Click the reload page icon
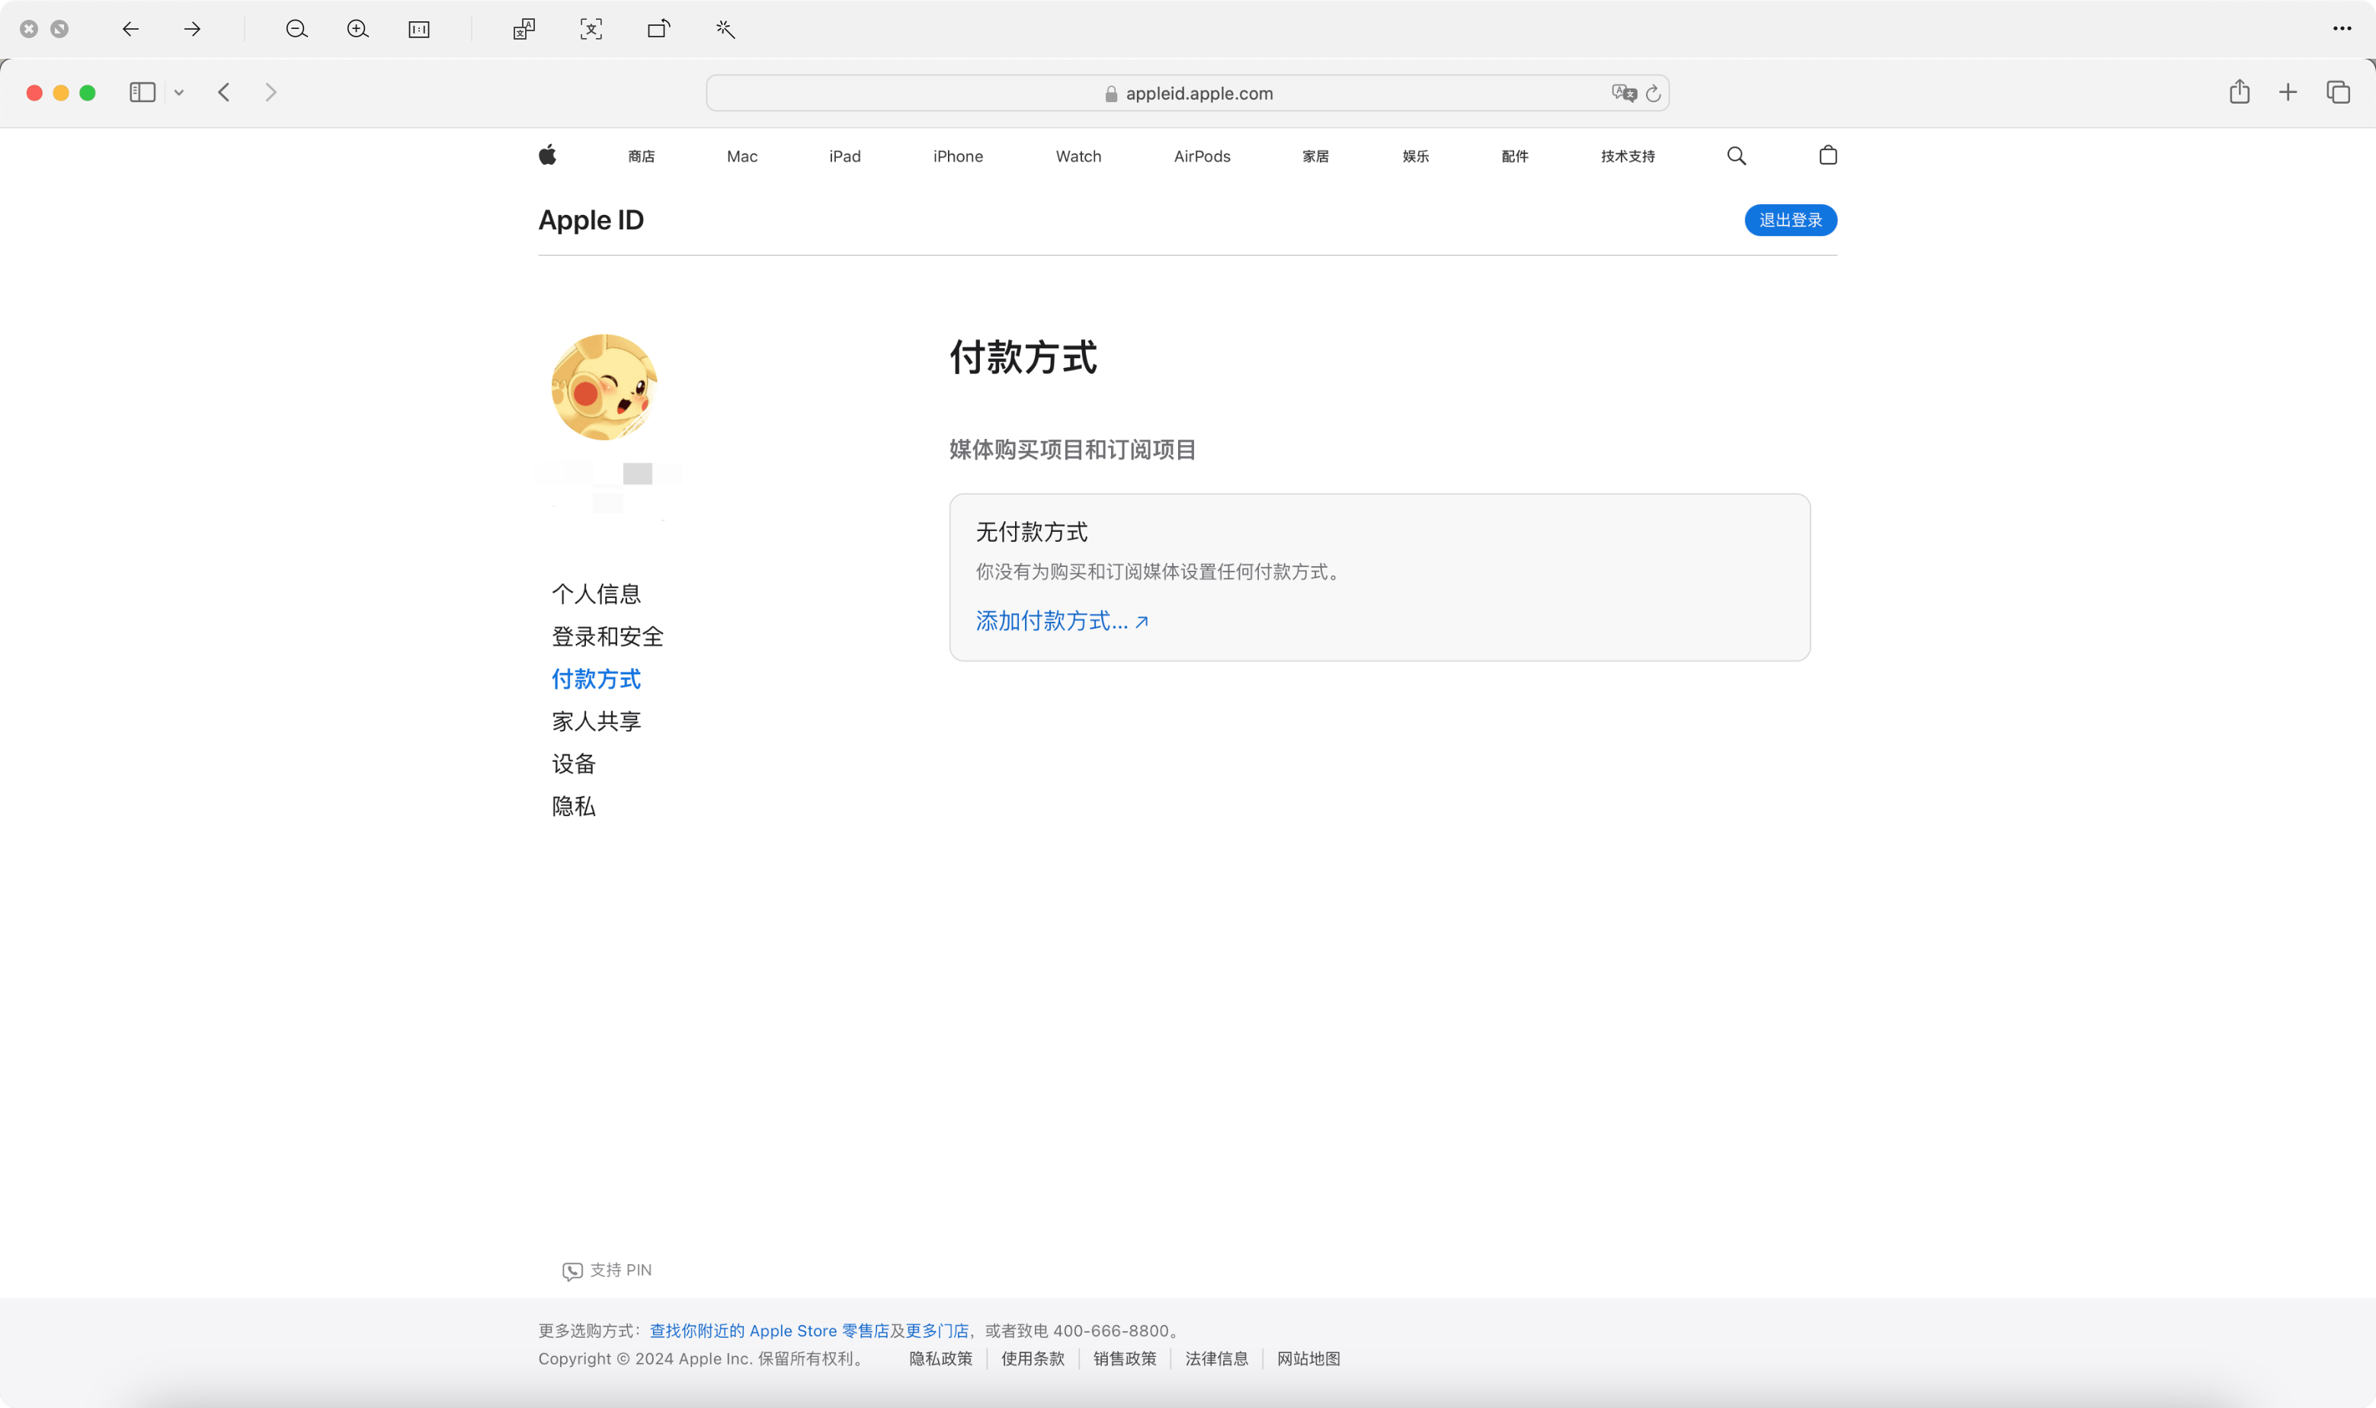2376x1408 pixels. coord(1653,93)
